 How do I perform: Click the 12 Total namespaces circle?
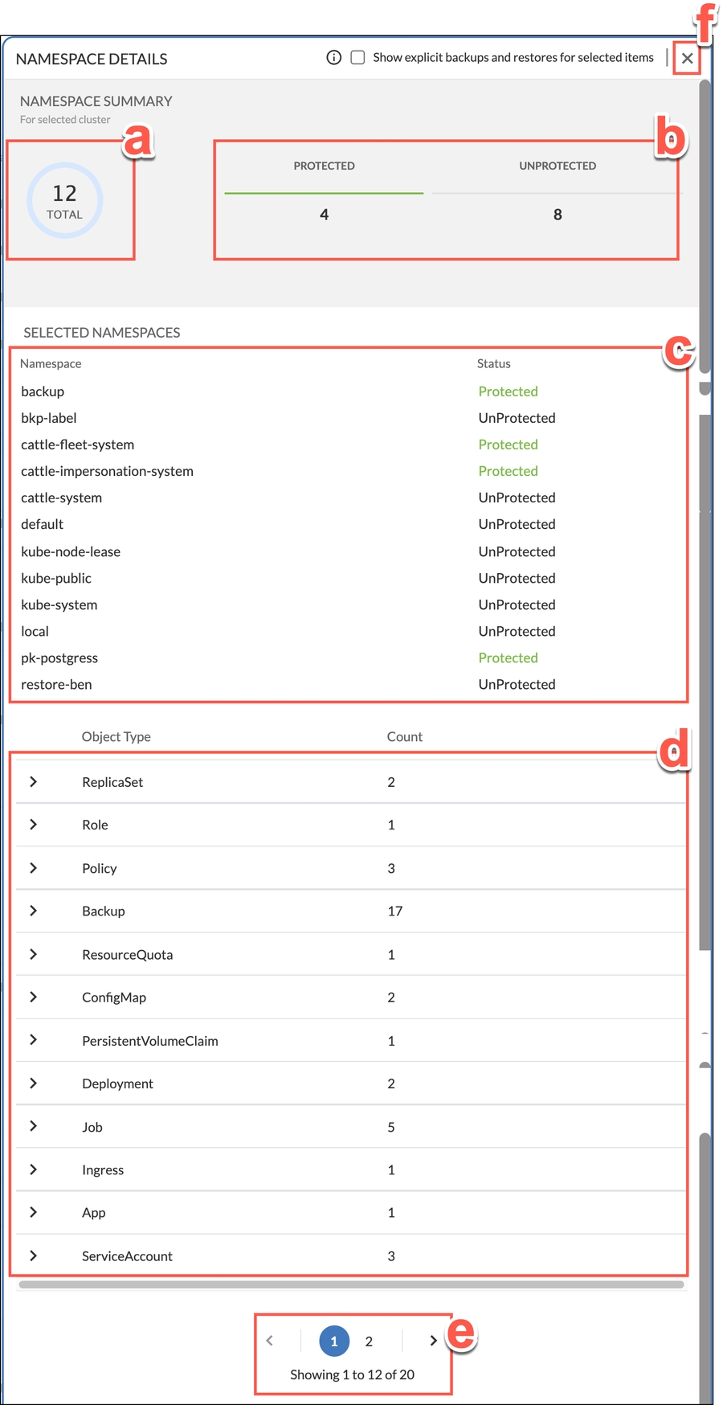[65, 201]
